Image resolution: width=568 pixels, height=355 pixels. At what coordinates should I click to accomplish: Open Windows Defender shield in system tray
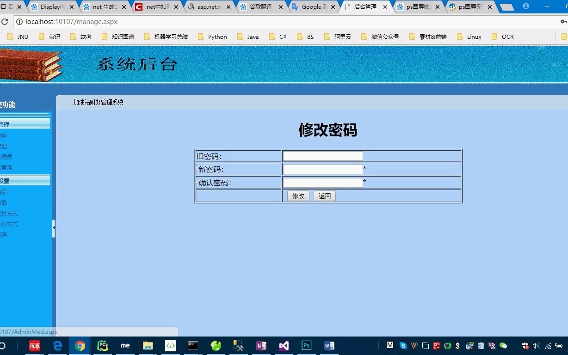click(x=525, y=346)
